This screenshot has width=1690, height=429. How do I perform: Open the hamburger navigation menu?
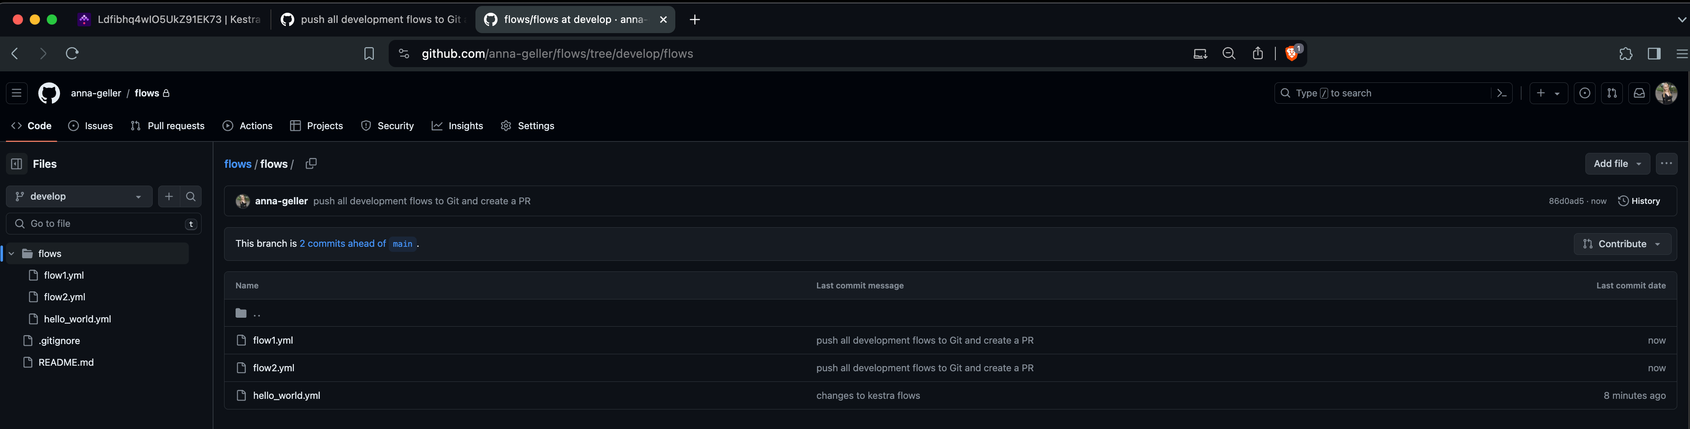point(17,93)
